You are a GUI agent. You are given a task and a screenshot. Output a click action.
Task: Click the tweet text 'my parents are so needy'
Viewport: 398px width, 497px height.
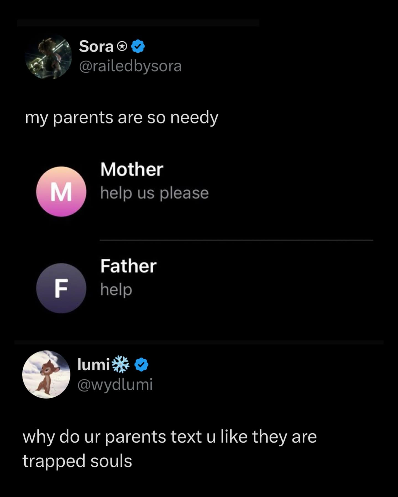click(122, 117)
